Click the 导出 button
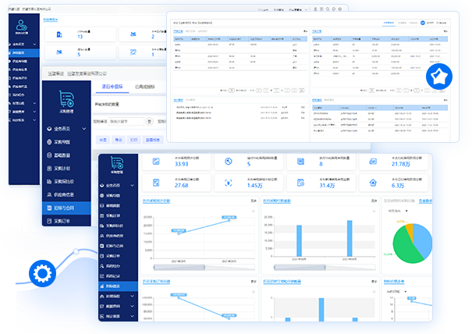This screenshot has height=334, width=472. [119, 140]
